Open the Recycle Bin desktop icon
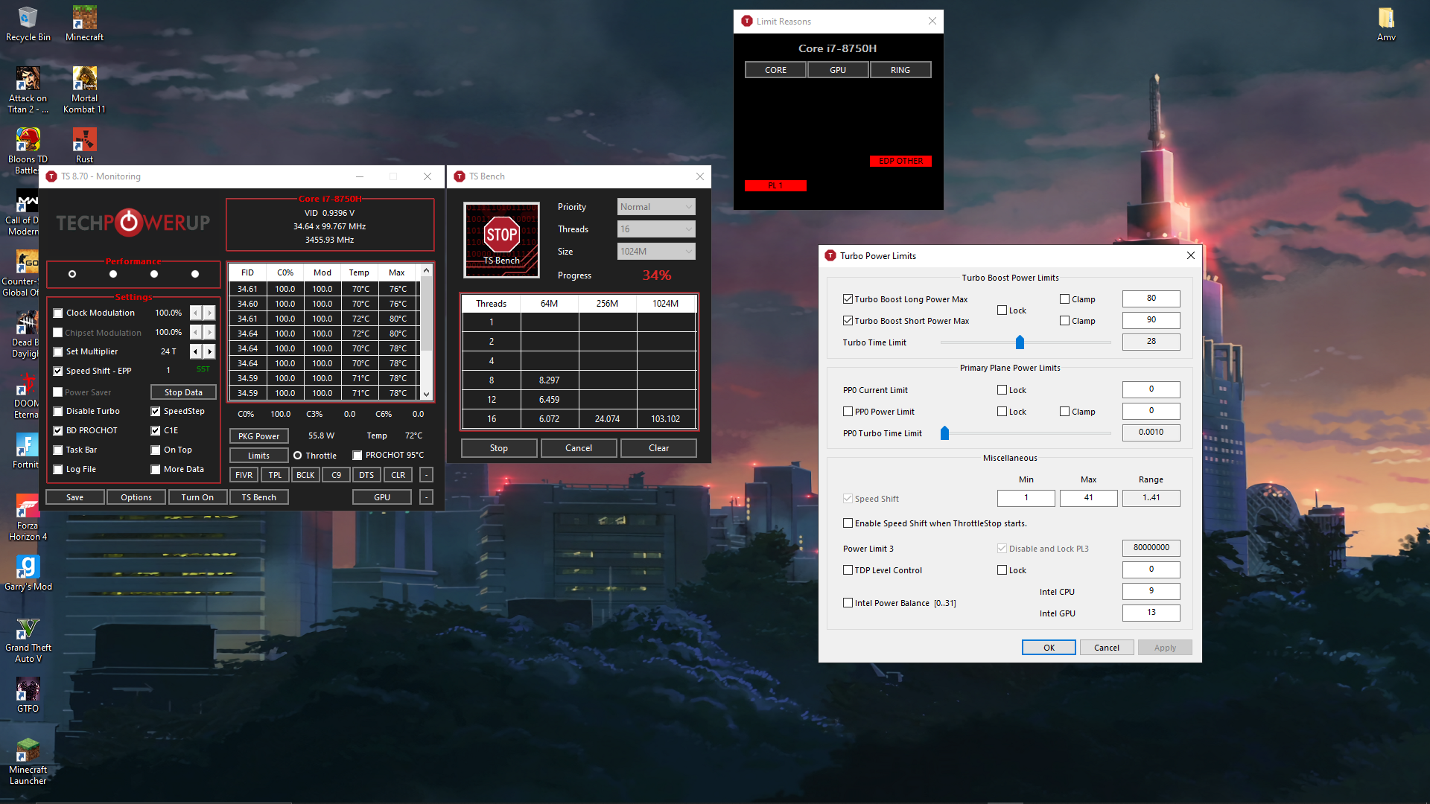 point(28,23)
